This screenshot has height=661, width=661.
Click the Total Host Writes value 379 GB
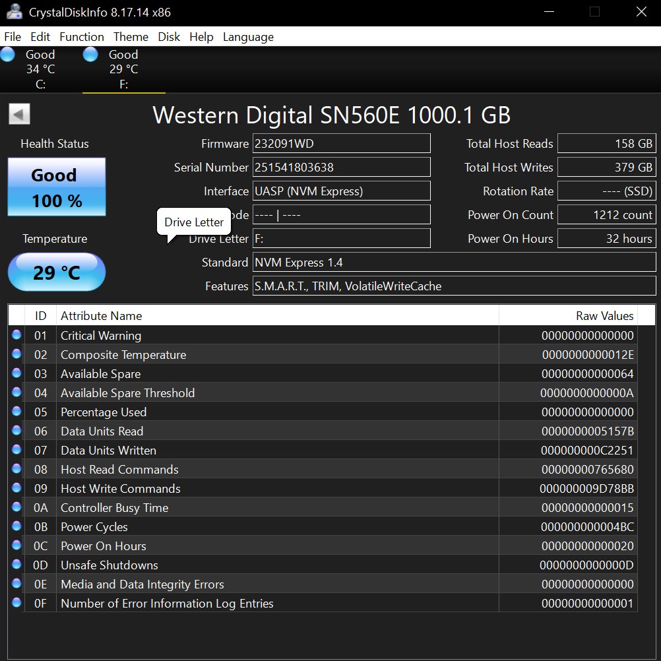click(607, 168)
